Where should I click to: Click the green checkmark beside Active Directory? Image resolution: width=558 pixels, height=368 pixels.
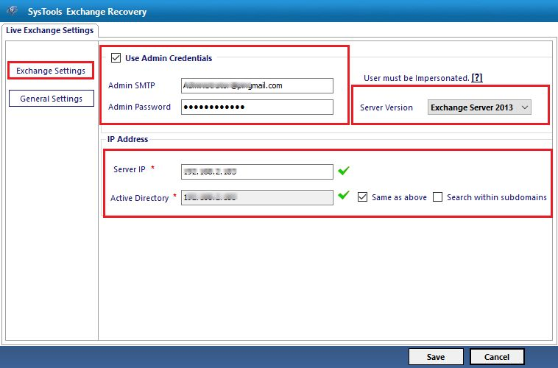tap(343, 195)
